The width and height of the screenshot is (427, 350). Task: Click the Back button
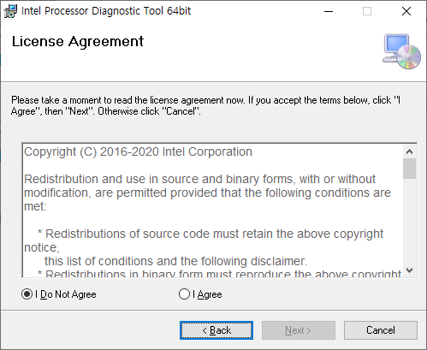coord(216,330)
